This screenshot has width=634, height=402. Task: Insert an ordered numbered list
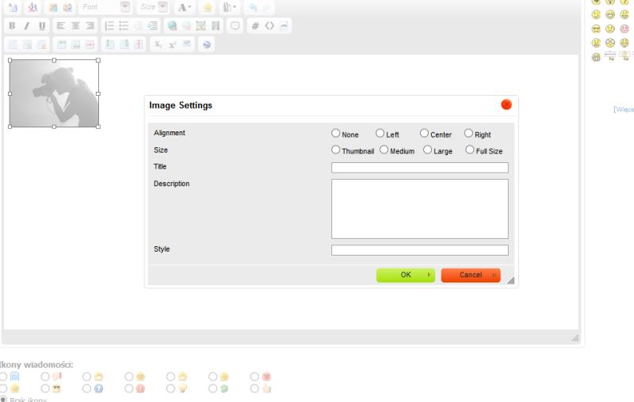[x=109, y=26]
